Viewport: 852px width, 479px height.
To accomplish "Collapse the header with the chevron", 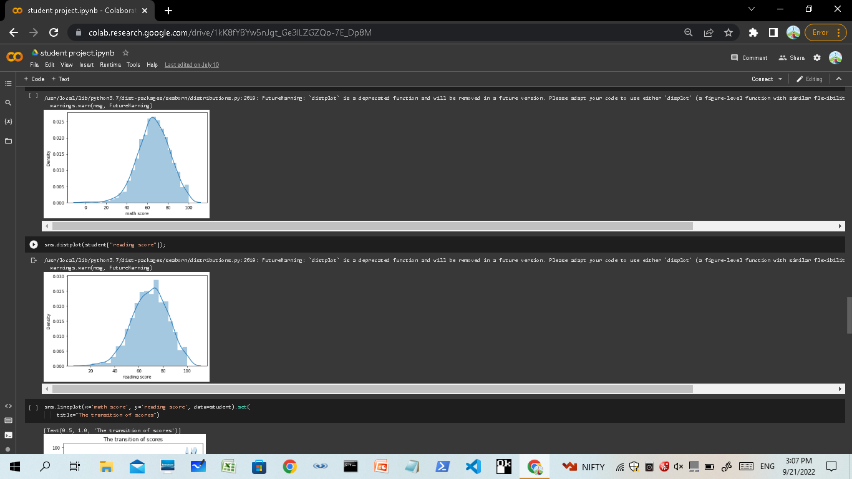I will [x=838, y=79].
